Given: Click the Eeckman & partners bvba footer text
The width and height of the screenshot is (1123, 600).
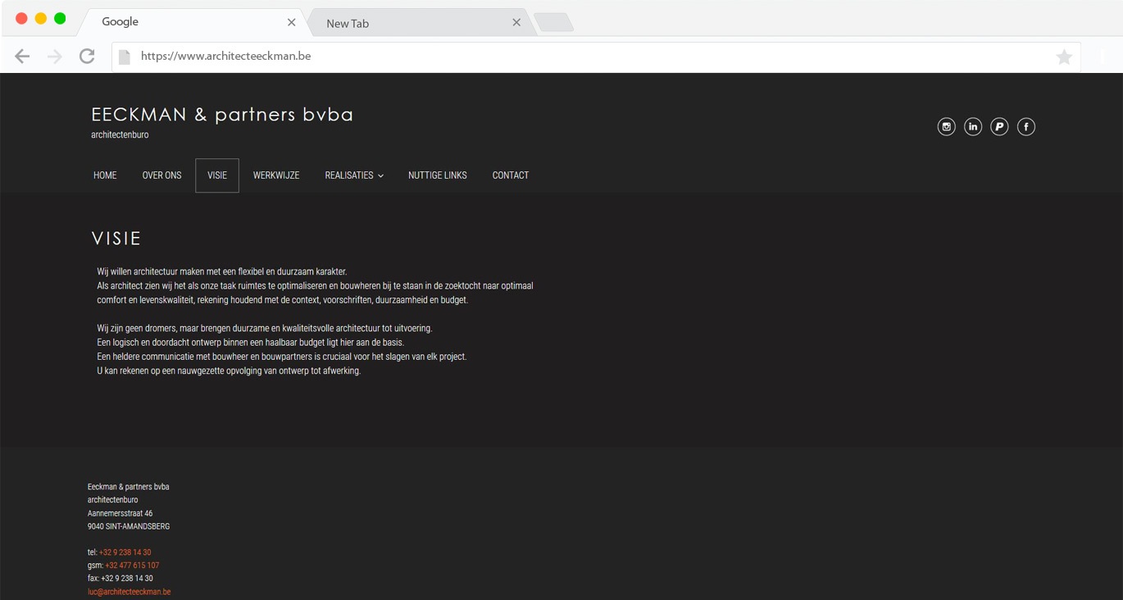Looking at the screenshot, I should pos(129,487).
